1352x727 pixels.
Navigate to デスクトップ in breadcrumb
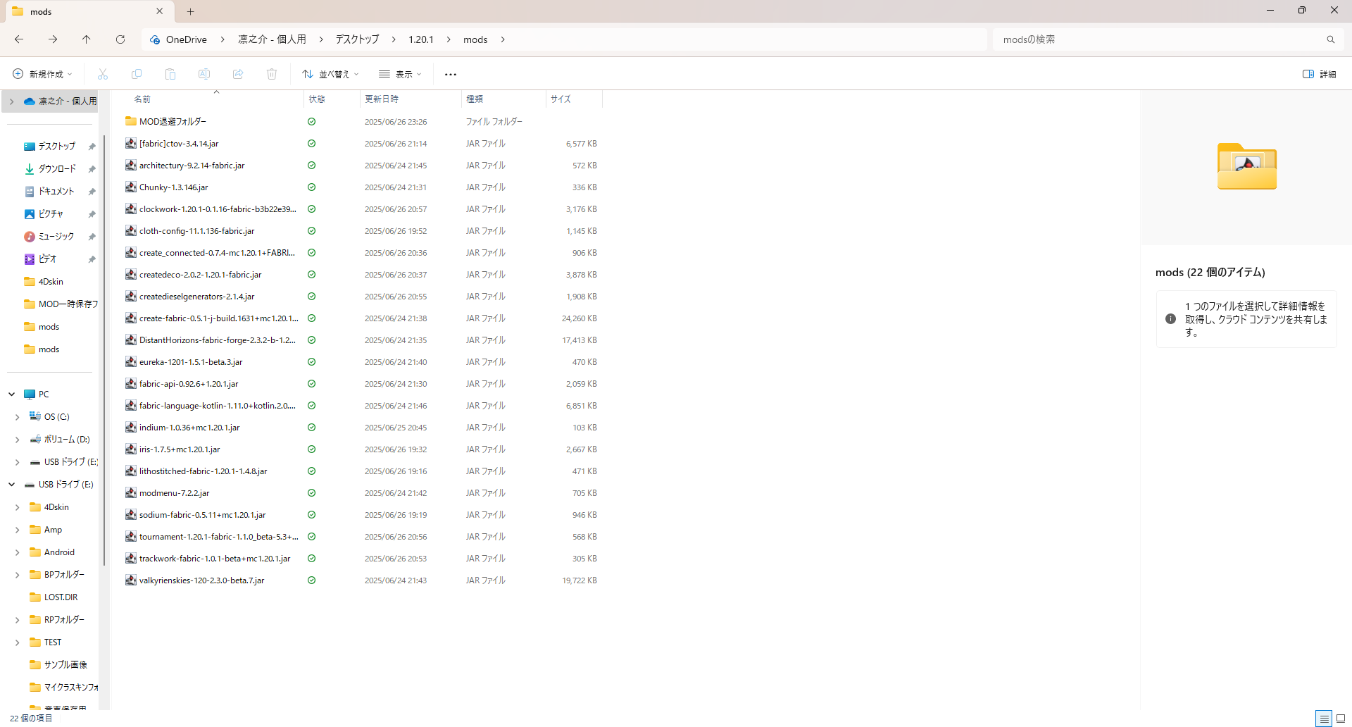click(x=357, y=39)
